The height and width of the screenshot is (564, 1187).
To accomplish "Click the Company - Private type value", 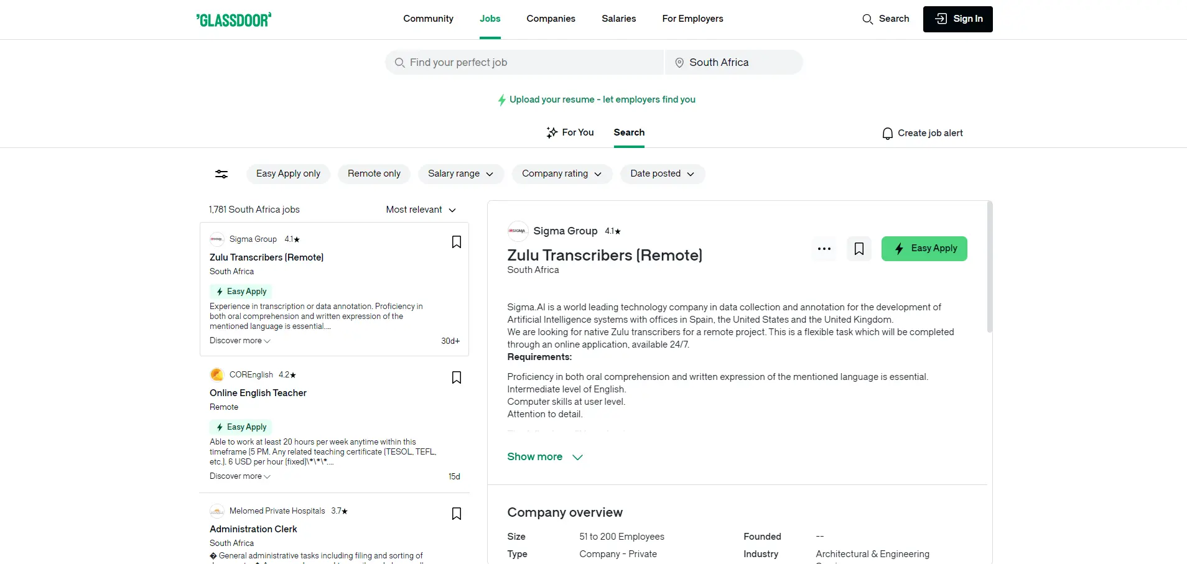I will (618, 554).
